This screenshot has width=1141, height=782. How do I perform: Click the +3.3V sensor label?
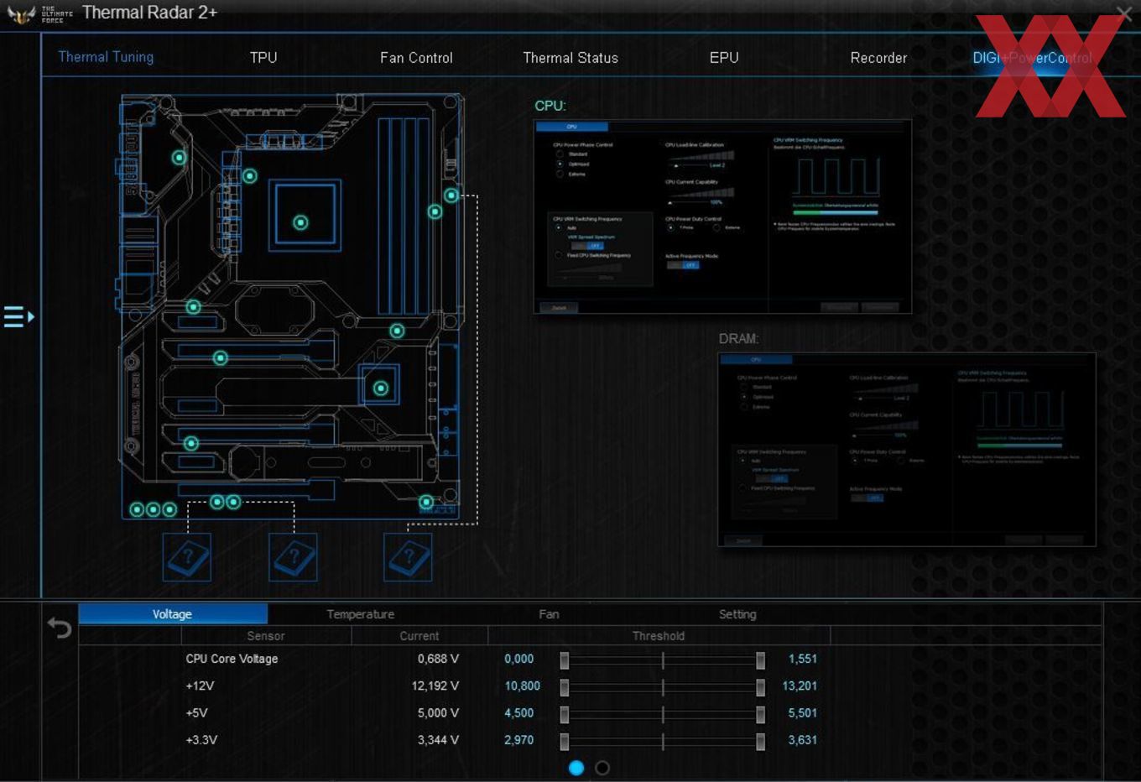201,739
